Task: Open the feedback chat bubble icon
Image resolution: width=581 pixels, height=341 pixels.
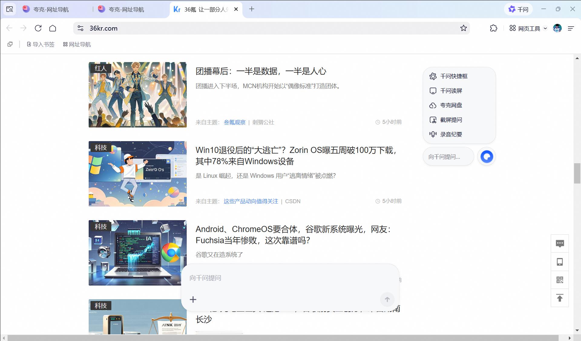Action: (560, 243)
